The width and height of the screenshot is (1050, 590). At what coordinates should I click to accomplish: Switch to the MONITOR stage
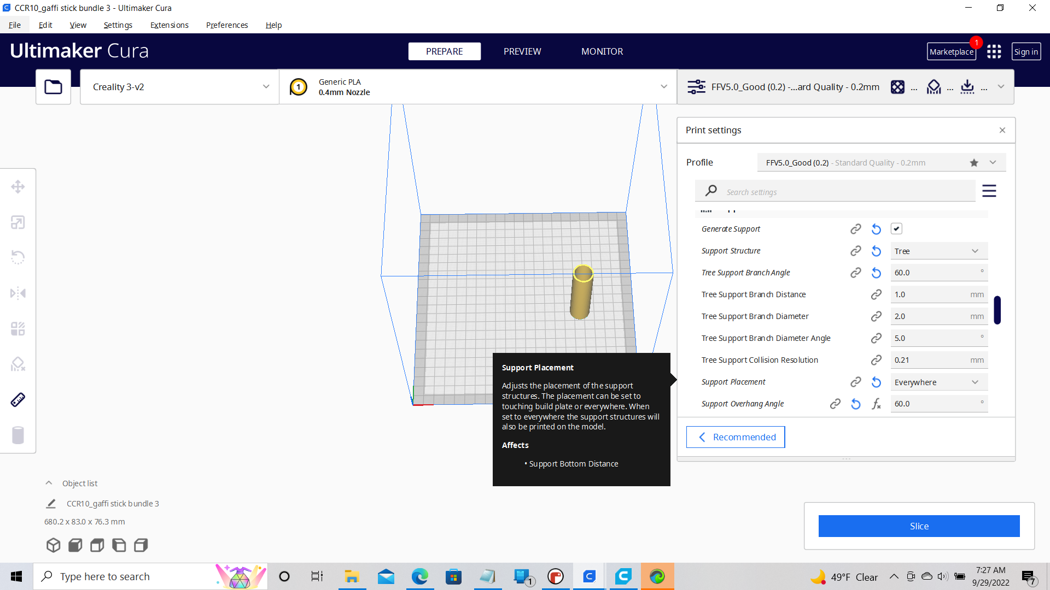click(x=602, y=51)
